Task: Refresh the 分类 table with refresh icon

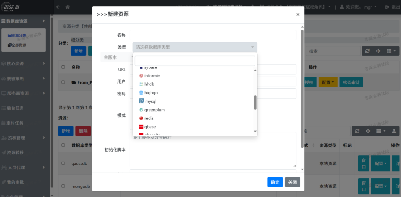Action: pyautogui.click(x=368, y=51)
